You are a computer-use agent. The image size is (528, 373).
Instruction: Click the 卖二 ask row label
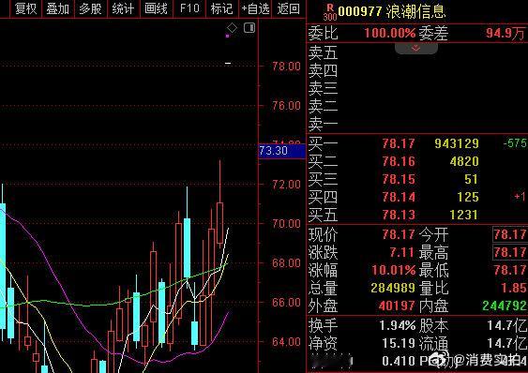point(323,107)
